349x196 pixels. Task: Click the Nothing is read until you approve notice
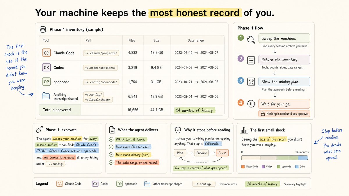coord(284,114)
